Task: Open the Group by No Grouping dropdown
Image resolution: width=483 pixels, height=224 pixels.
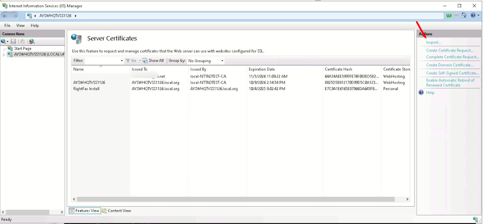Action: tap(206, 61)
